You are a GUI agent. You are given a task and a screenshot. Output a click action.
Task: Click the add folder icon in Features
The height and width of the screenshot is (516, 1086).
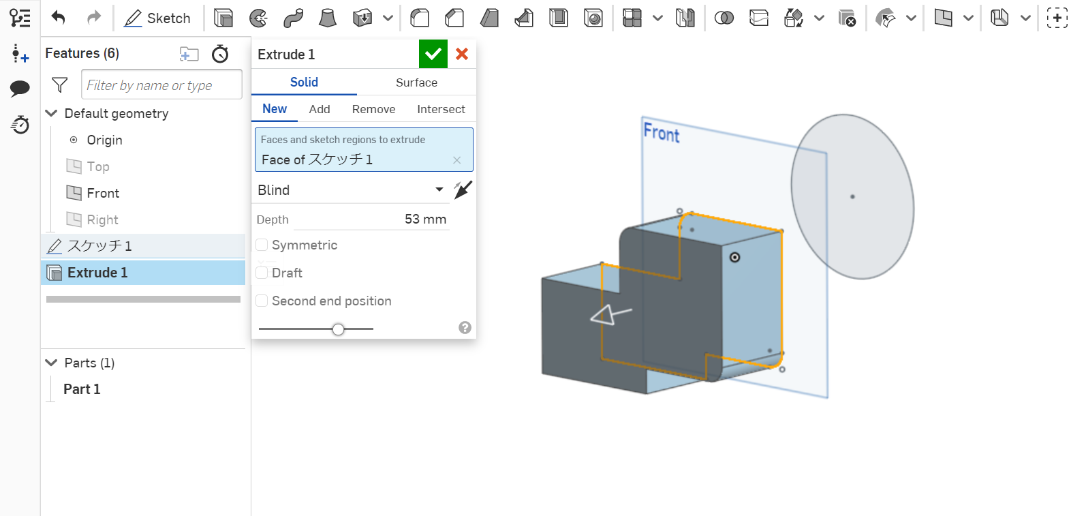point(189,54)
